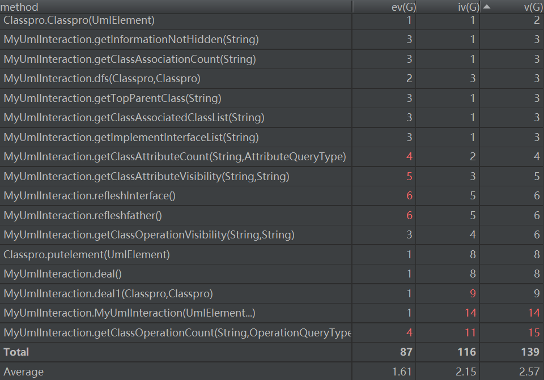Select the getClassAttributeVisibility(String,String) row
Screen dimensions: 544x380
146,177
